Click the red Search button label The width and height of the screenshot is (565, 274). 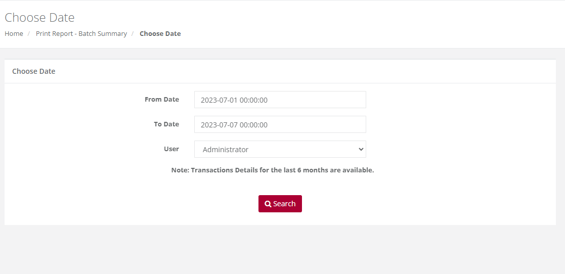point(284,204)
